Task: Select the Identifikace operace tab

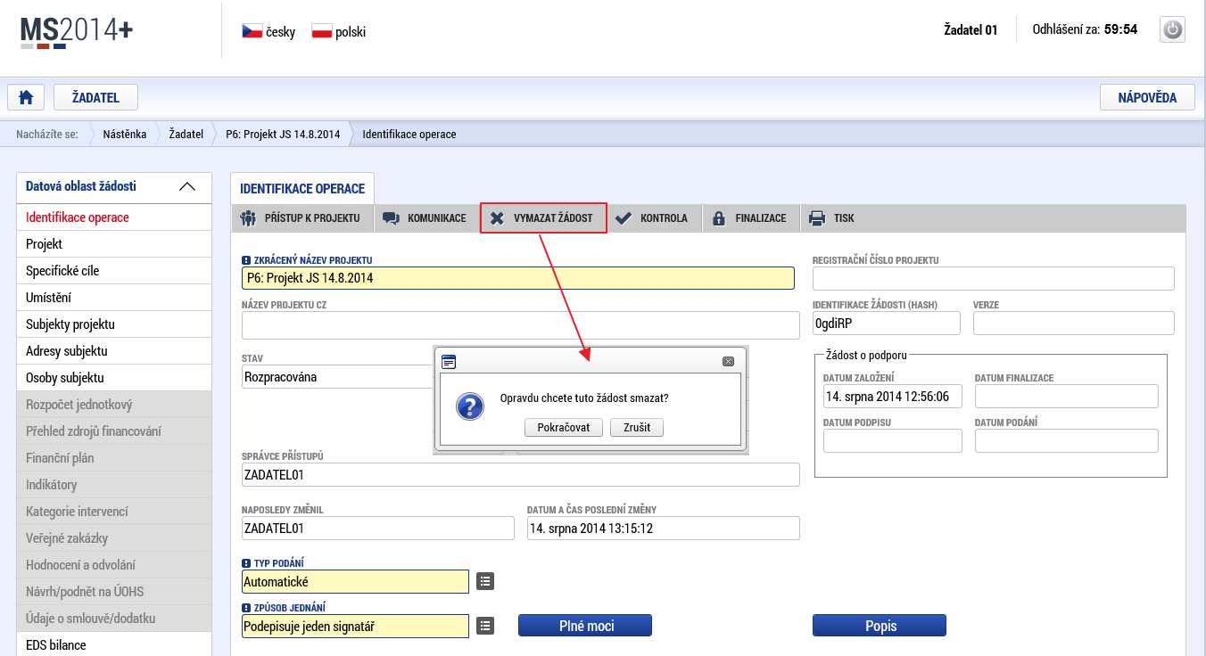Action: tap(302, 189)
